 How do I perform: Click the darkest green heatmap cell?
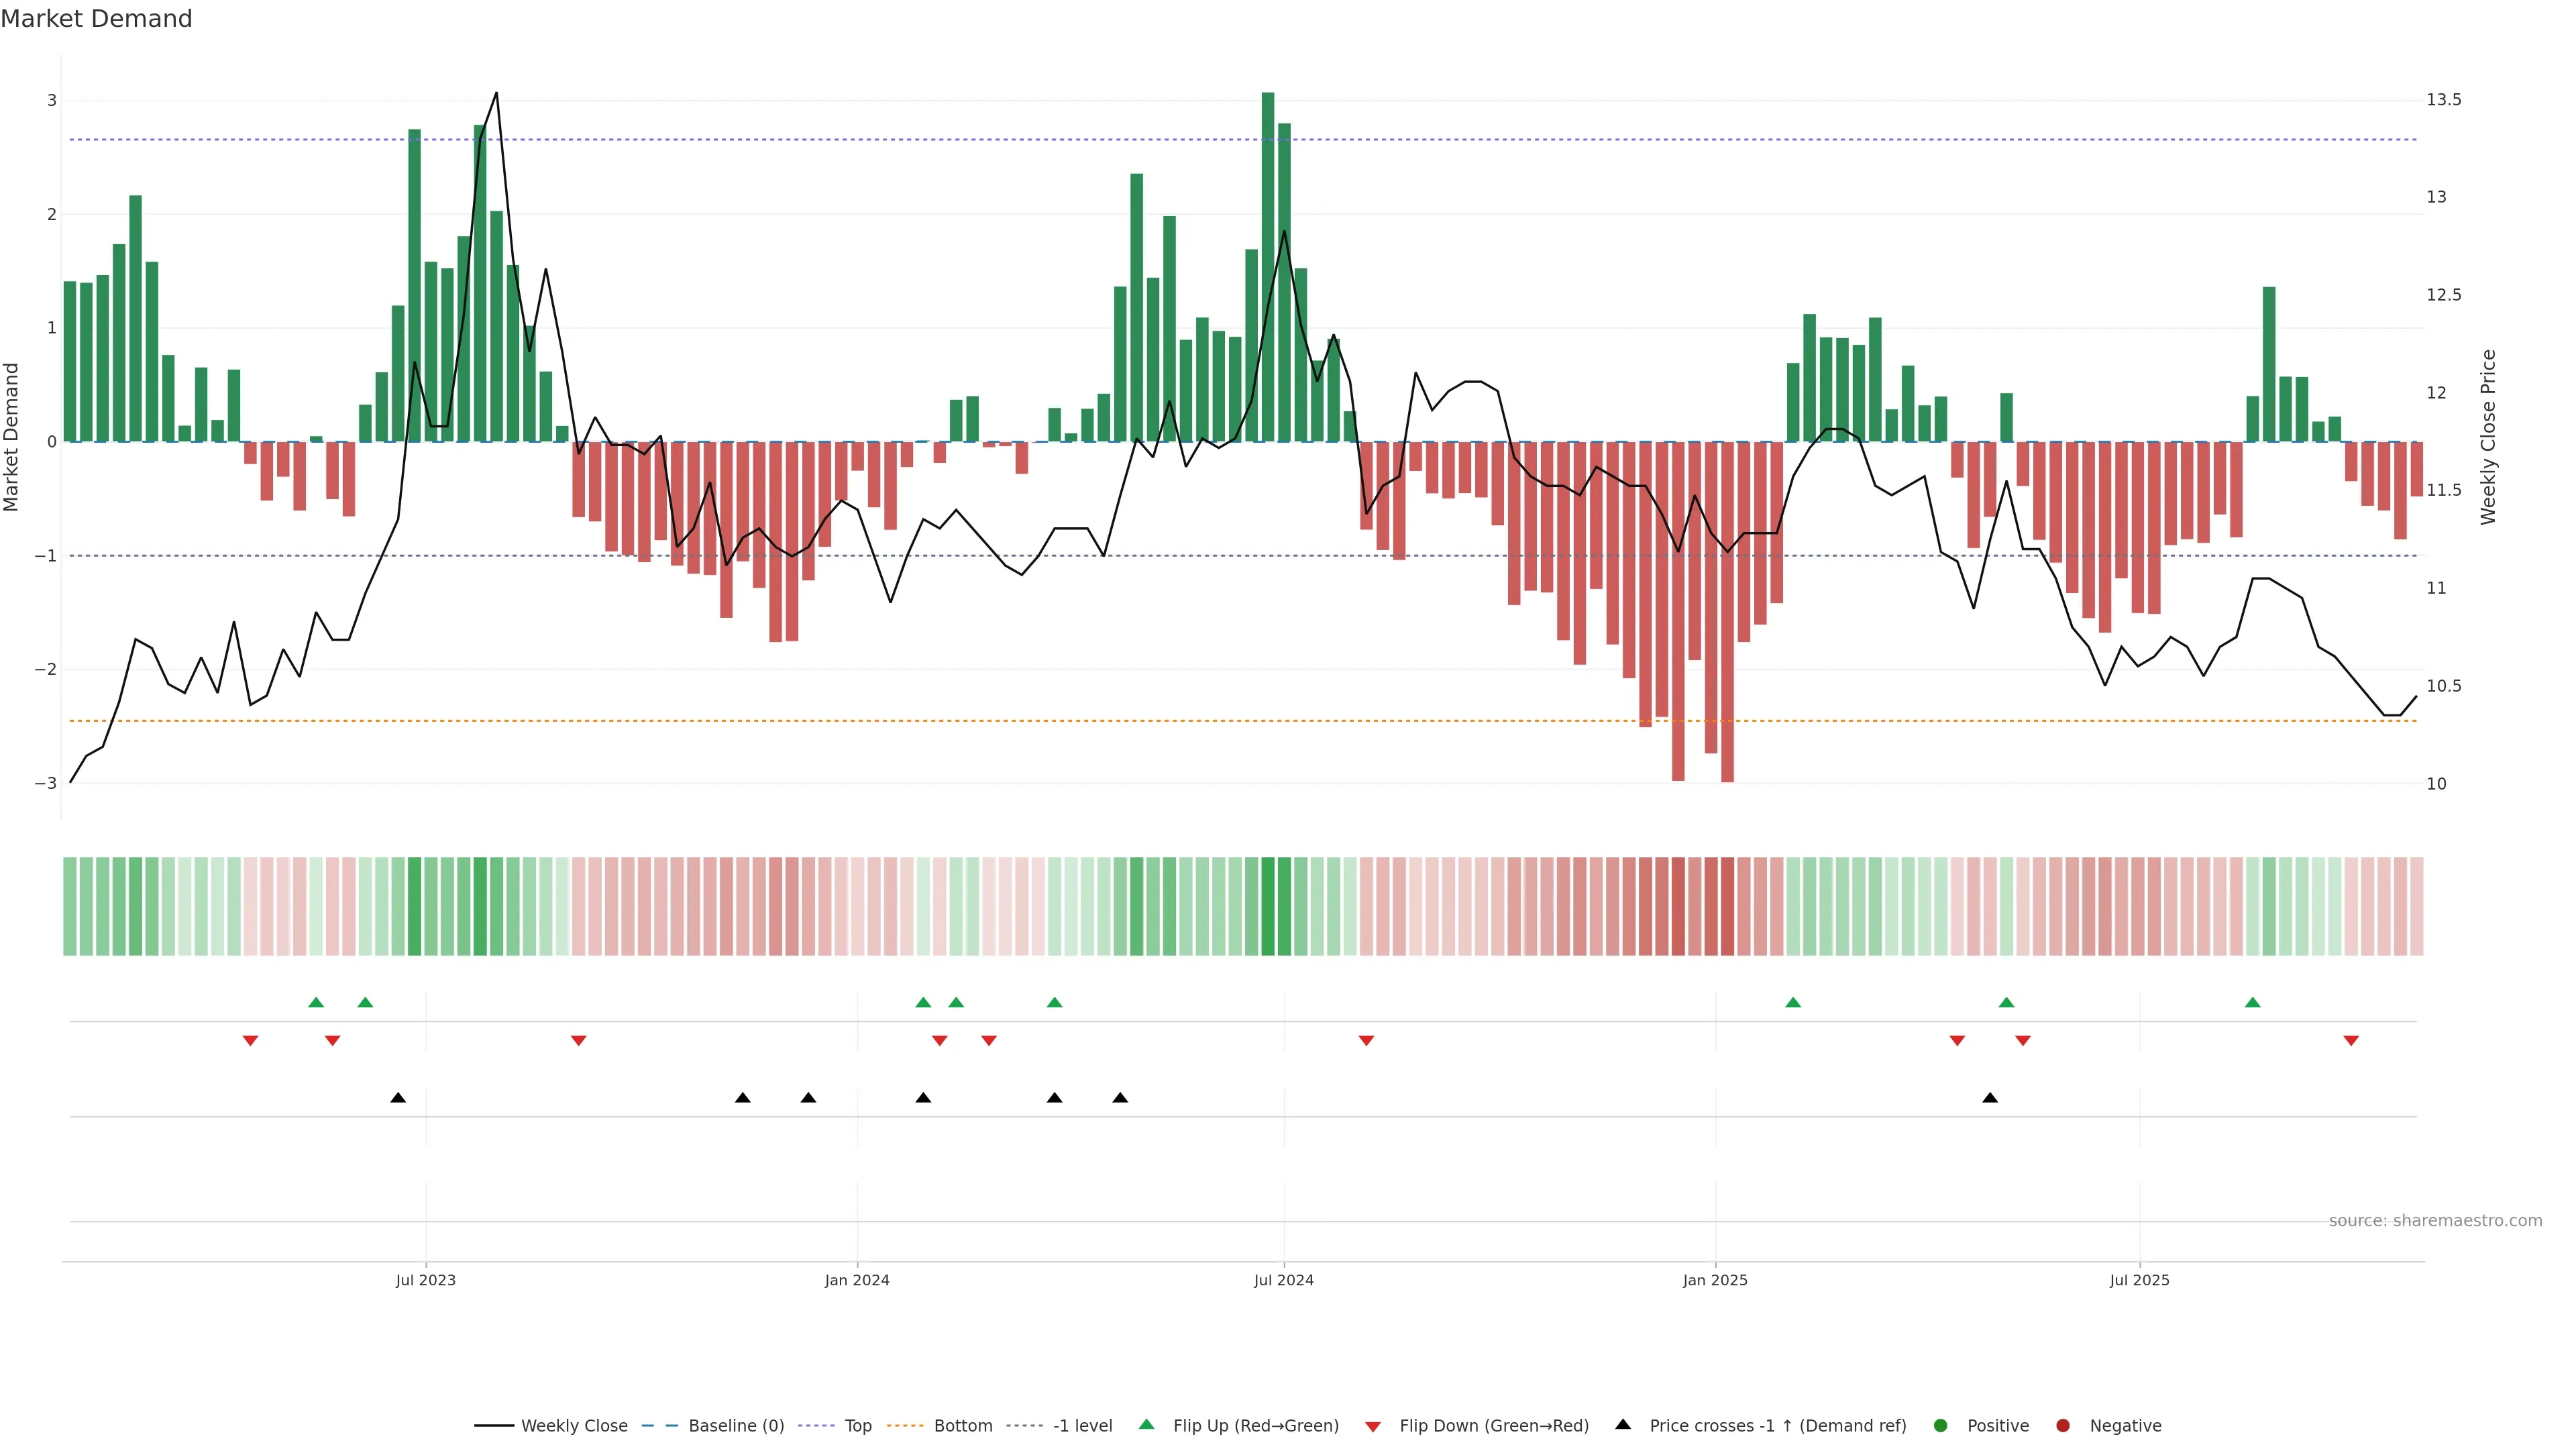[1268, 906]
